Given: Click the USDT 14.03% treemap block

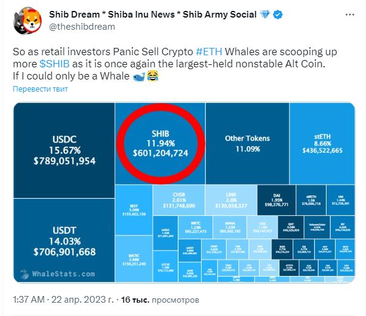Looking at the screenshot, I should pos(64,241).
